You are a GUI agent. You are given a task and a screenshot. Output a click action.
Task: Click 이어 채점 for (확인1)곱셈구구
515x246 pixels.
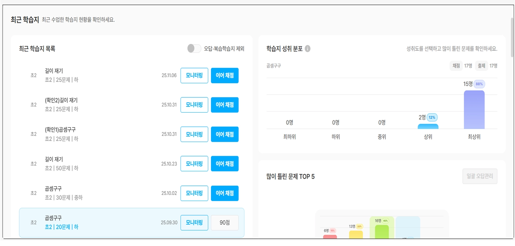click(225, 134)
